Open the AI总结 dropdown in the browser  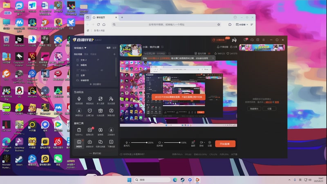point(242,25)
